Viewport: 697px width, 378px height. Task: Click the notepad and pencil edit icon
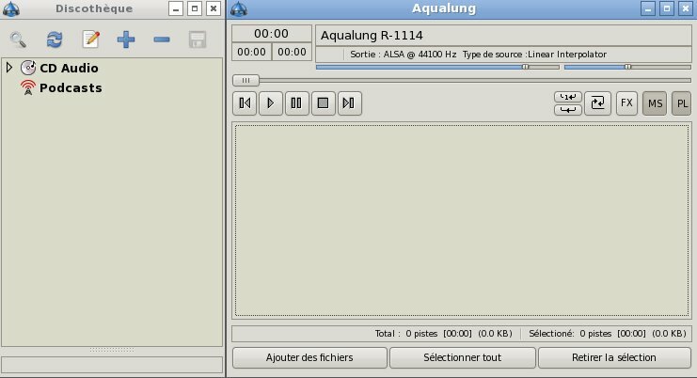pyautogui.click(x=90, y=39)
